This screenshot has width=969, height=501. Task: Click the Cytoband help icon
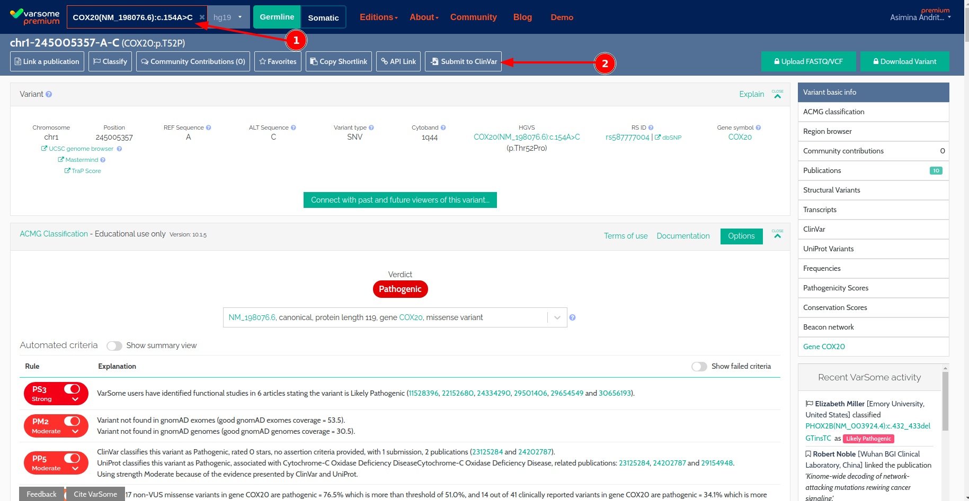point(443,127)
